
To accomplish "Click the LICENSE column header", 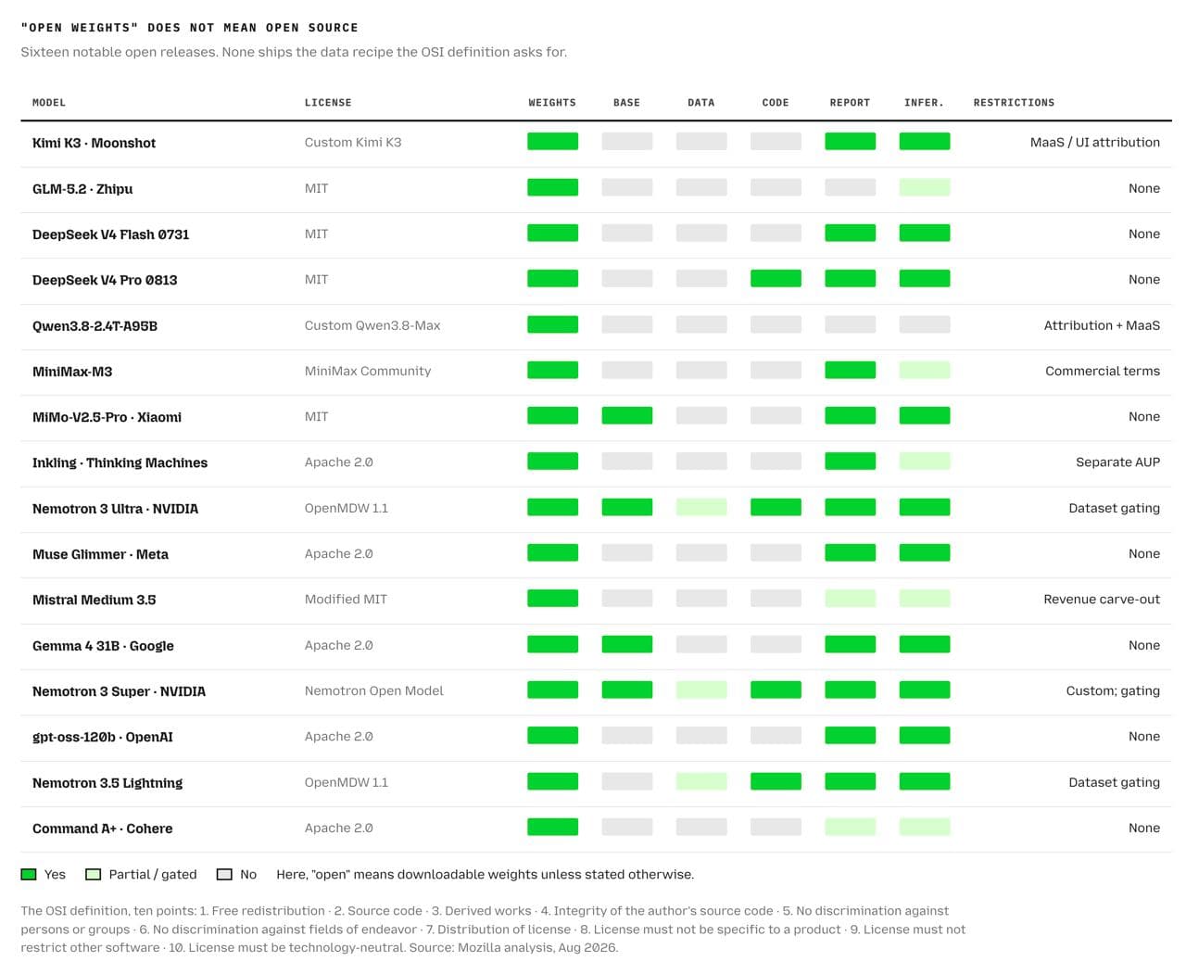I will (x=328, y=103).
